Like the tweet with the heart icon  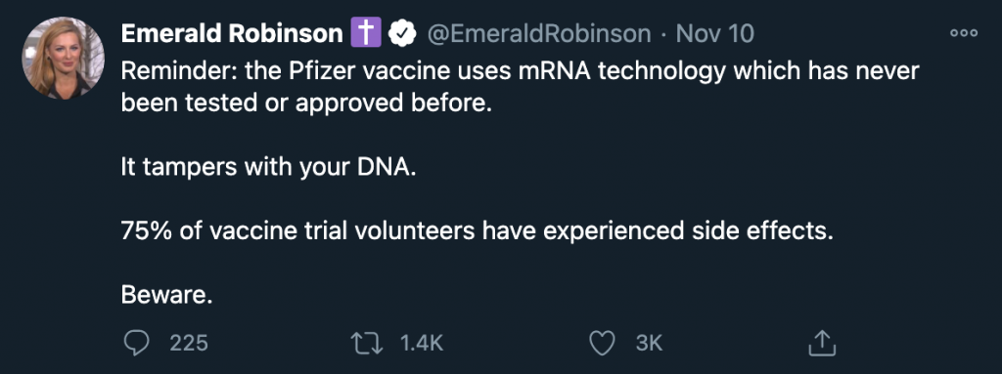pyautogui.click(x=602, y=344)
